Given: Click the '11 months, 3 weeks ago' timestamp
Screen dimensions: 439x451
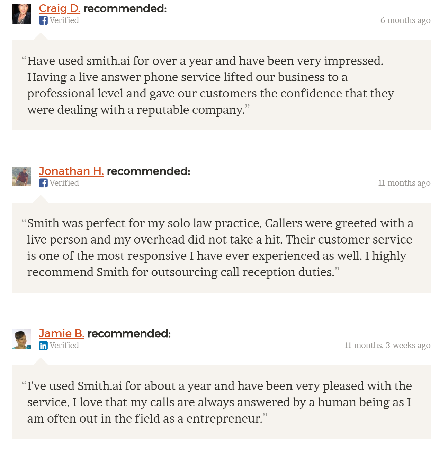Looking at the screenshot, I should (x=387, y=345).
